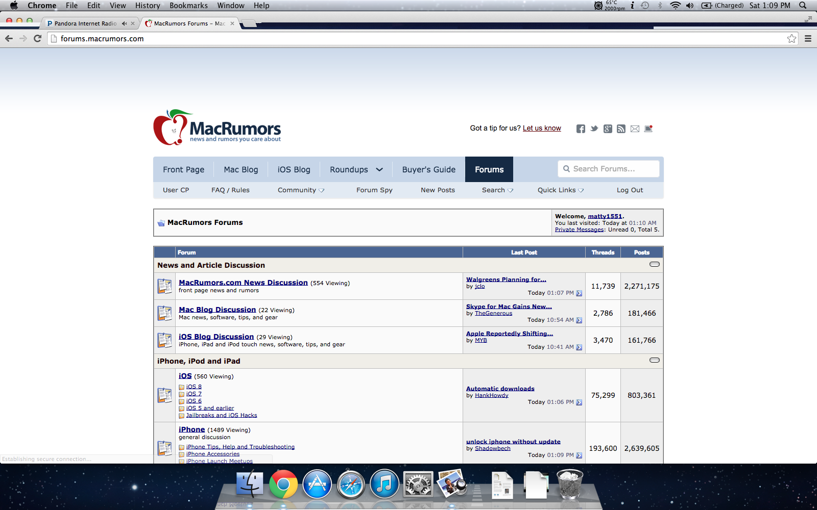This screenshot has width=817, height=510.
Task: Click the Spotlight search magnifier
Action: [x=803, y=6]
